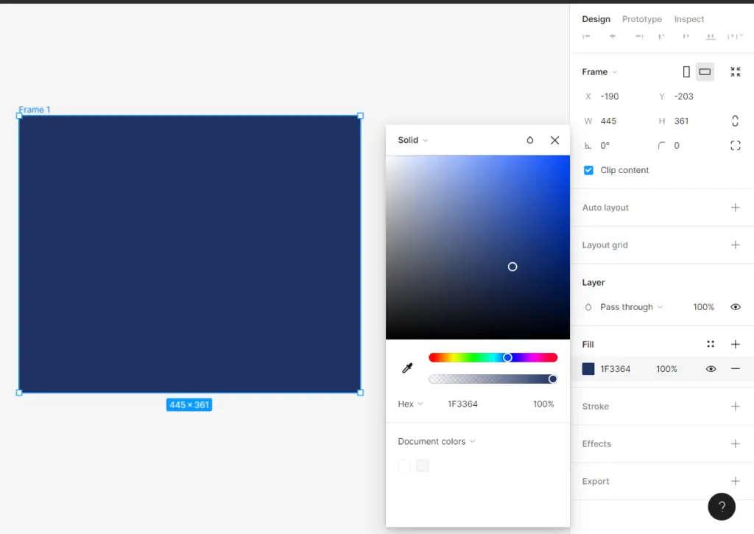Viewport: 754px width, 534px height.
Task: Click the layer blend mode drop icon
Action: coord(588,307)
